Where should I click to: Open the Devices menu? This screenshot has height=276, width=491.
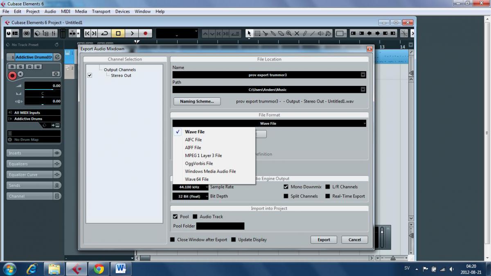coord(122,11)
